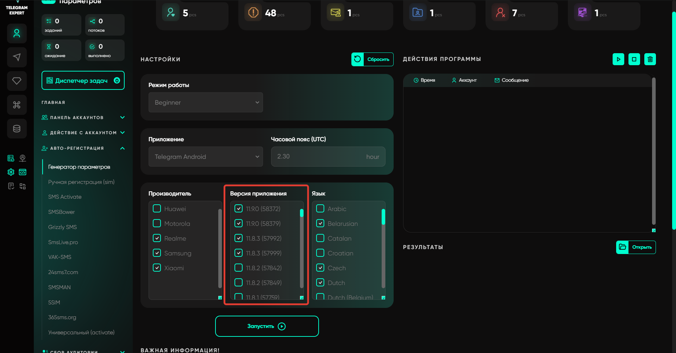
Task: Open the paper plane sidebar icon
Action: 17,57
